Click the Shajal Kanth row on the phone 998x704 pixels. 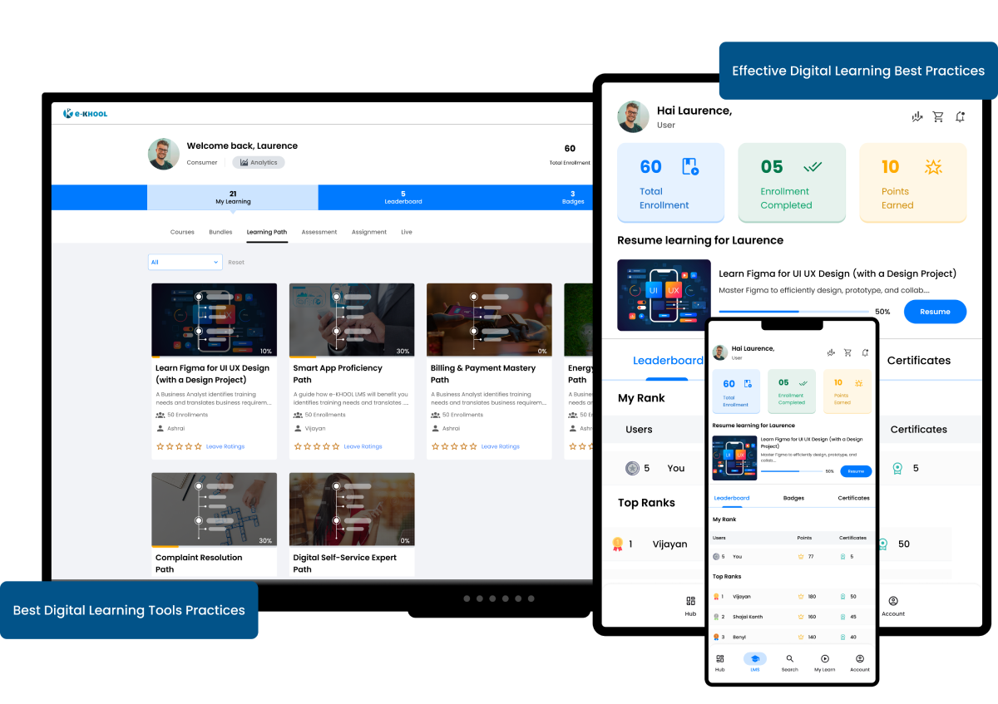point(792,617)
